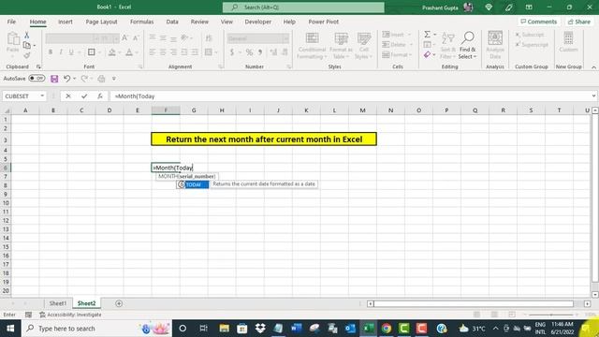The width and height of the screenshot is (599, 337).
Task: Open the File menu
Action: [11, 22]
